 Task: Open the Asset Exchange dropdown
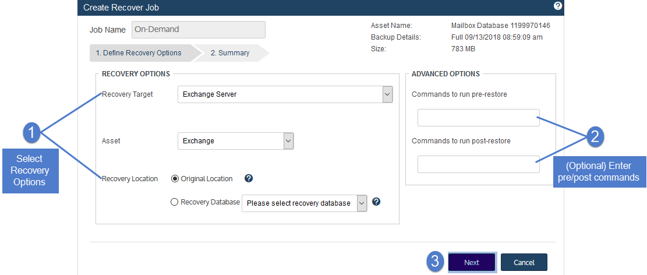tap(236, 141)
